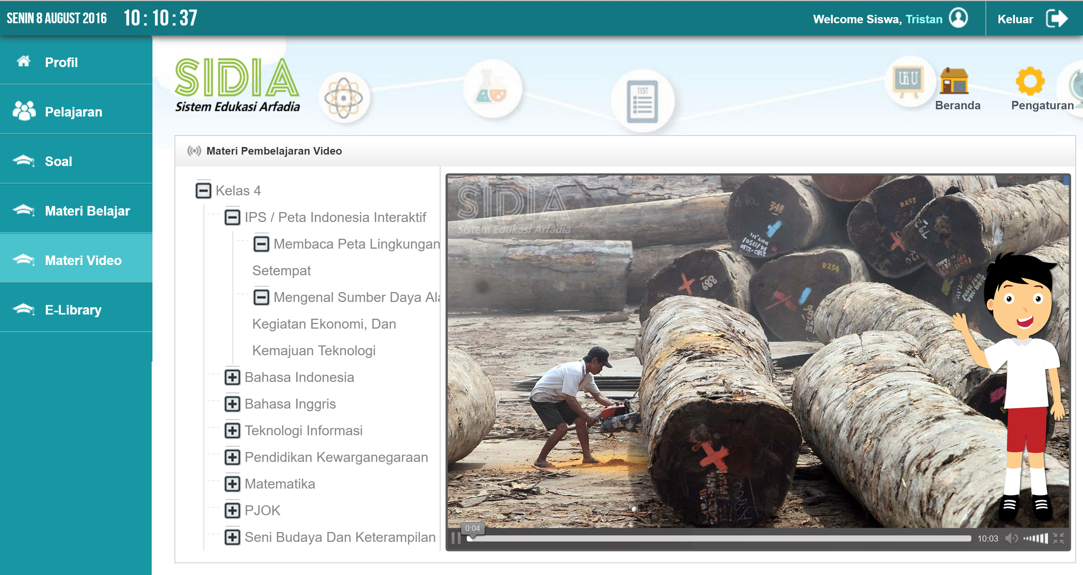Click the 10:03 video duration text
This screenshot has width=1083, height=575.
pos(988,538)
